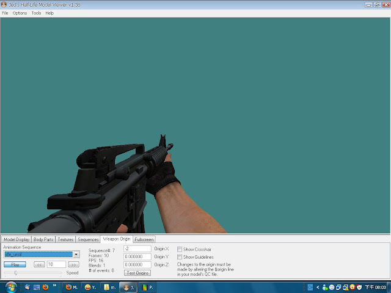The width and height of the screenshot is (391, 293).
Task: Open the Windows Start orb
Action: coord(11,288)
